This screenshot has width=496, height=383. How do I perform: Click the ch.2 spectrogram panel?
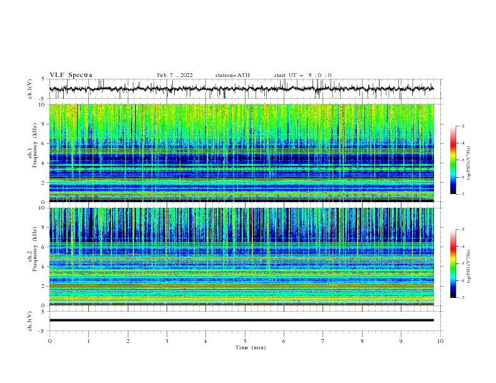(x=241, y=257)
